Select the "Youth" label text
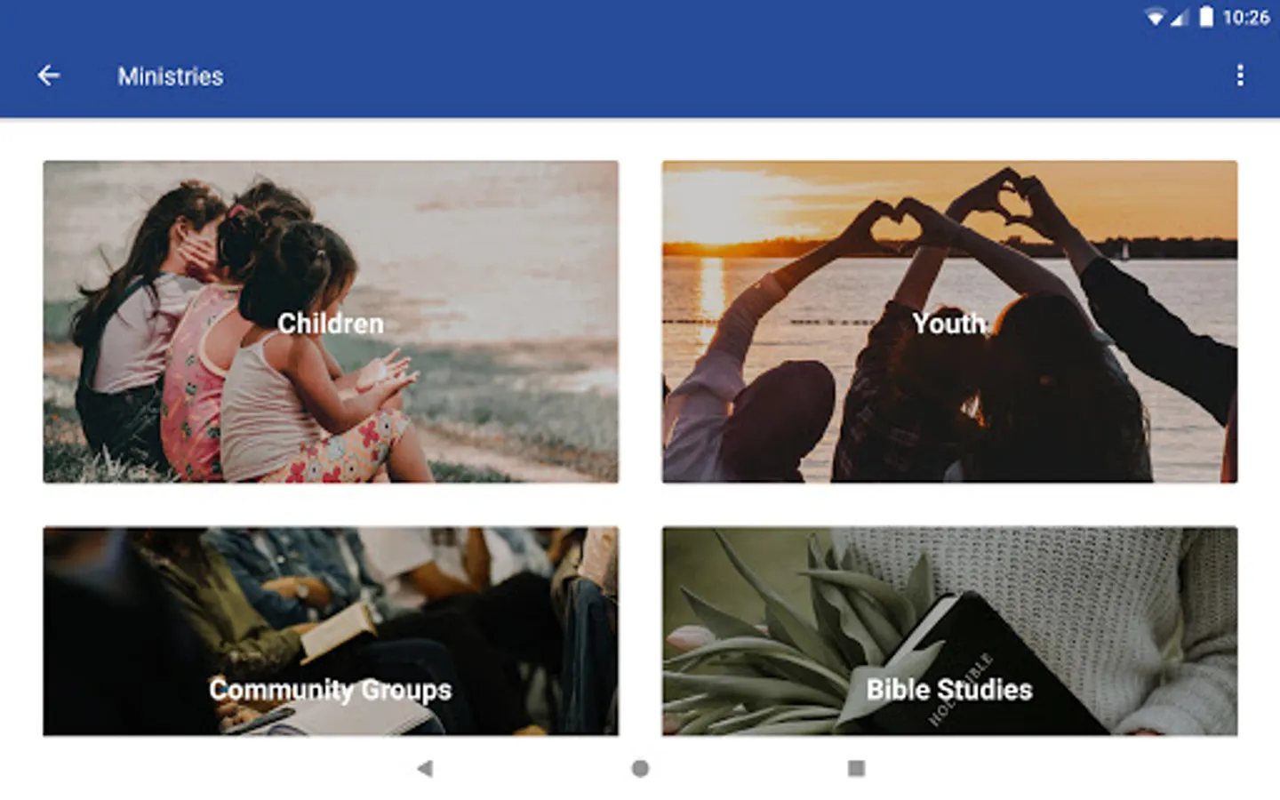 coord(949,324)
